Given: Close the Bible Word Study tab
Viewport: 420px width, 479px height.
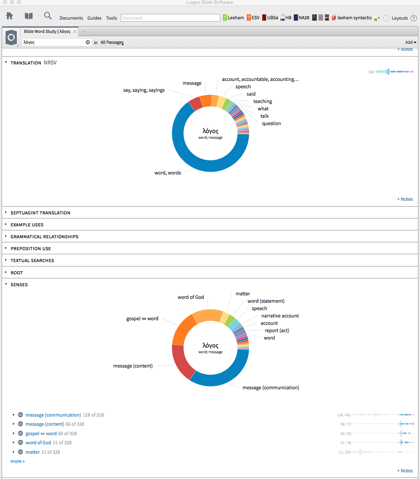Looking at the screenshot, I should click(x=75, y=32).
